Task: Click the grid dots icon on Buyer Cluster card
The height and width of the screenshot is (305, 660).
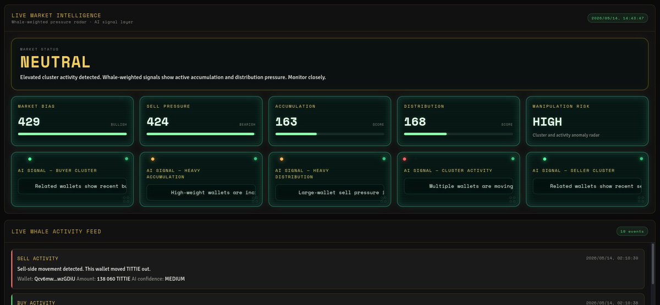Action: click(x=127, y=199)
